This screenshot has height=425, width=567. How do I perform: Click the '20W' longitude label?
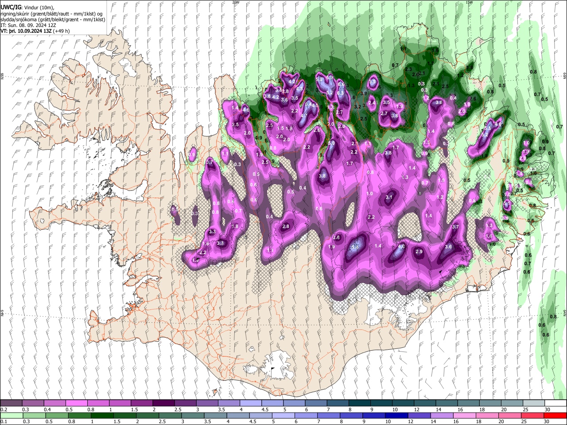click(x=236, y=2)
